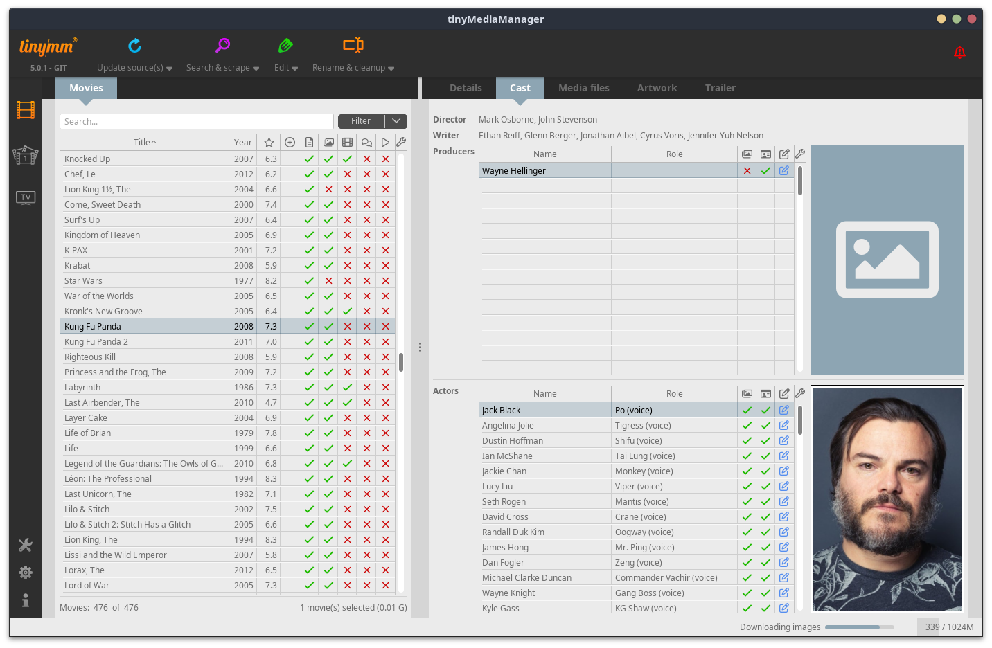This screenshot has width=992, height=648.
Task: Click the red notification bell icon
Action: point(959,52)
